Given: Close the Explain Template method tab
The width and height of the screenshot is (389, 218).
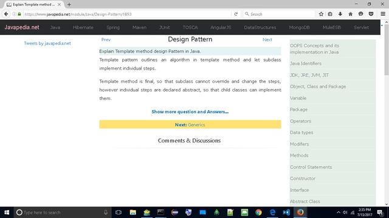Looking at the screenshot, I should pos(59,4).
